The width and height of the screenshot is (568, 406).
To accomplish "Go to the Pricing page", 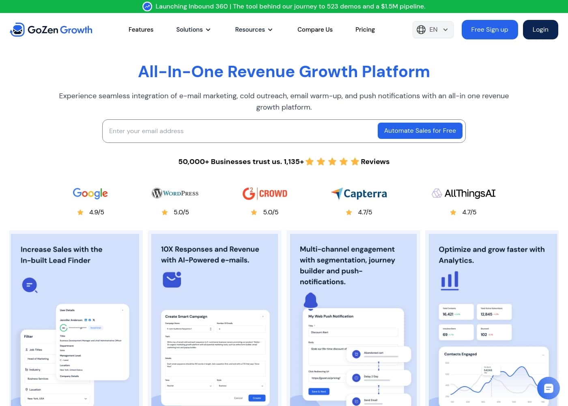I will pos(365,30).
